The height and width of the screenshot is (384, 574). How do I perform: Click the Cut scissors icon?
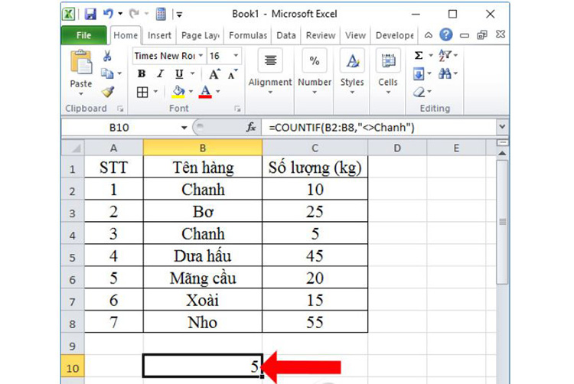pos(107,56)
